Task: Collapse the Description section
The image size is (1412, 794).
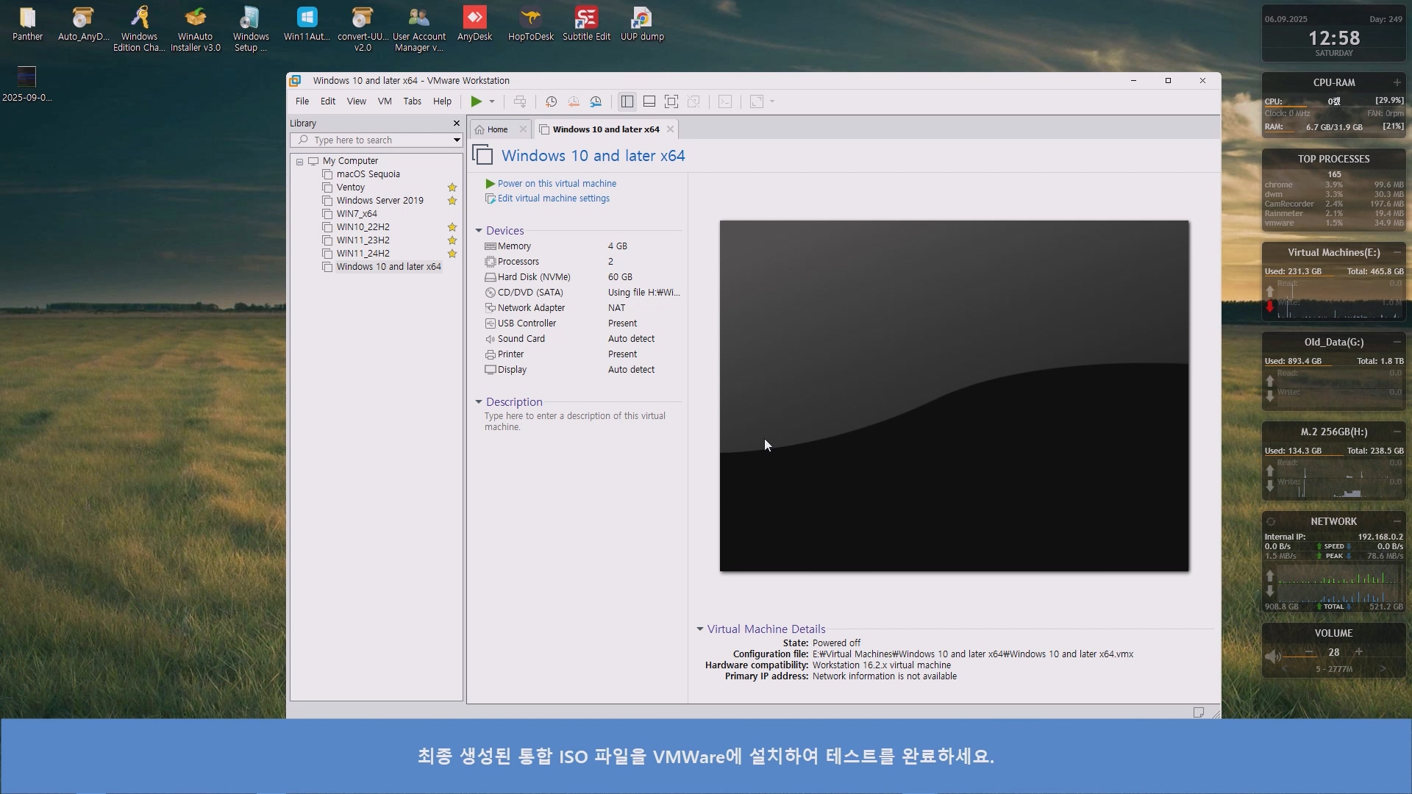Action: coord(479,402)
